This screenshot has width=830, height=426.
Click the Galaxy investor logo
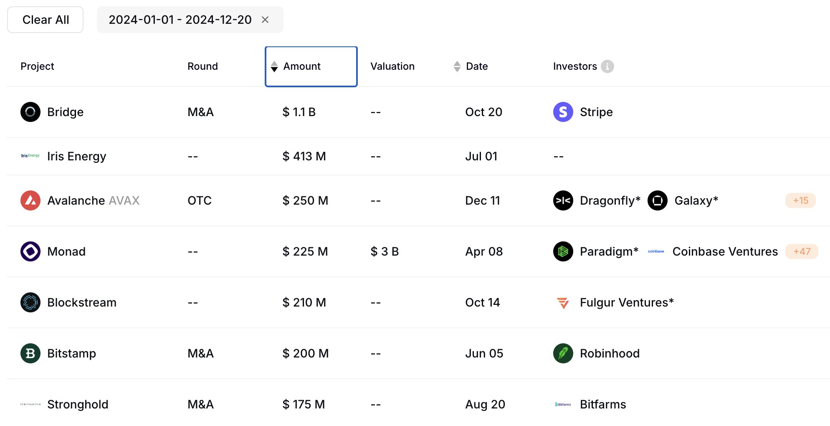coord(657,200)
